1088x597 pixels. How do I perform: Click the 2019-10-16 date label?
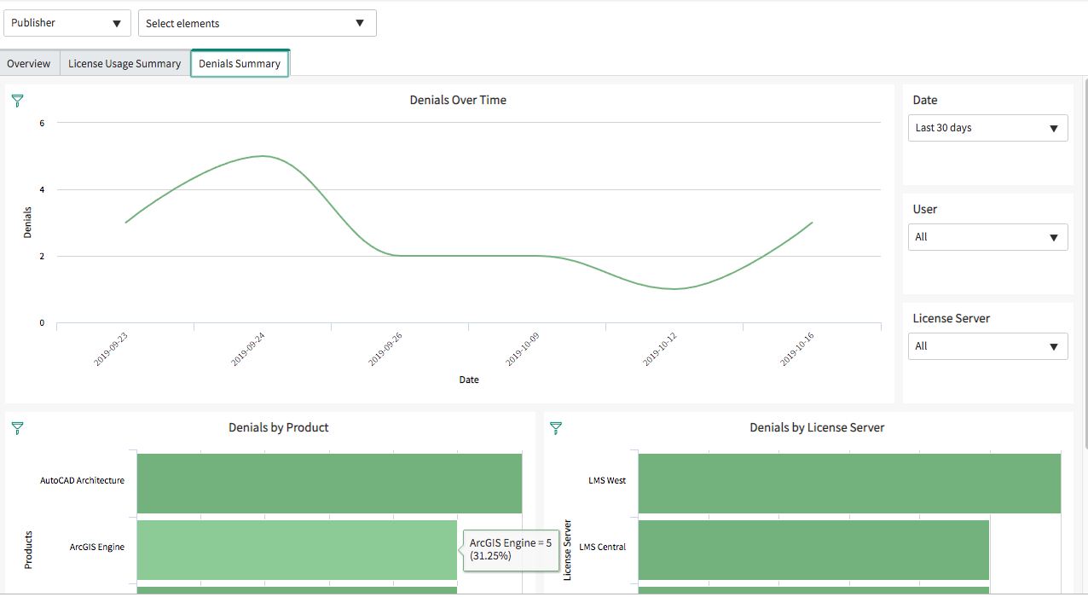(x=797, y=350)
